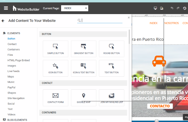
Task: Click the CONTAINERS section header
Action: [83, 113]
